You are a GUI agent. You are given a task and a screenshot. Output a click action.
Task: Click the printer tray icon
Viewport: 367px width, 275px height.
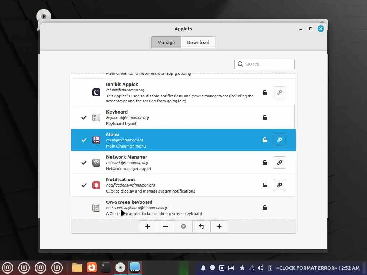click(213, 268)
